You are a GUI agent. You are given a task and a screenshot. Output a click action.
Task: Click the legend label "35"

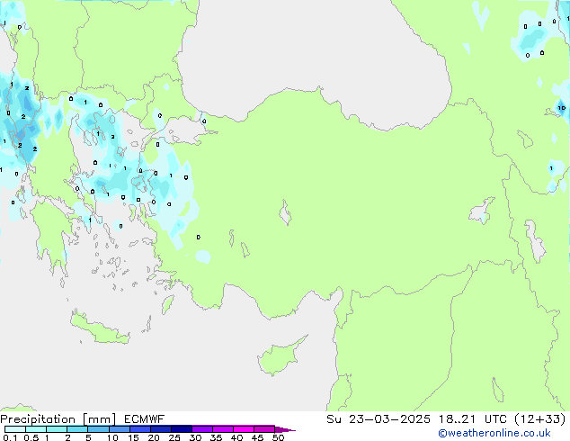tap(216, 437)
